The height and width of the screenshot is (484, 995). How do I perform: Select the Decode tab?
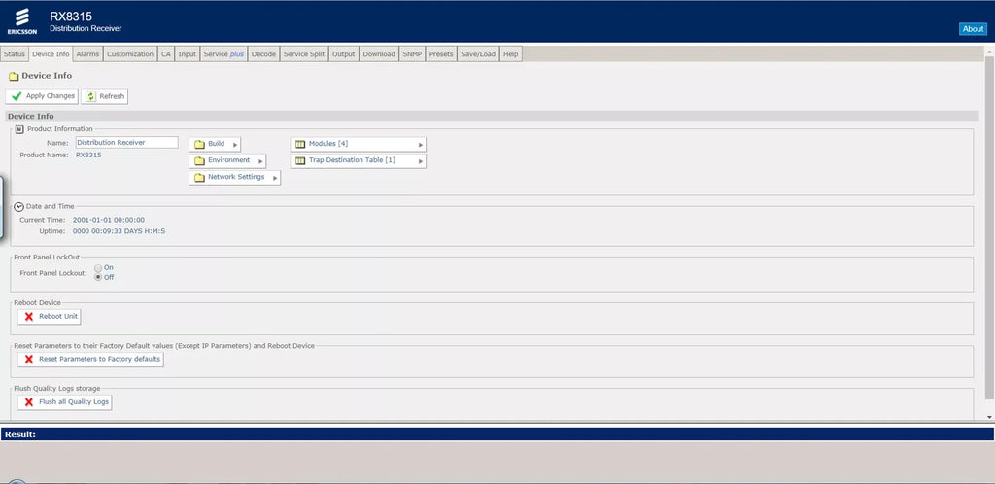click(263, 54)
